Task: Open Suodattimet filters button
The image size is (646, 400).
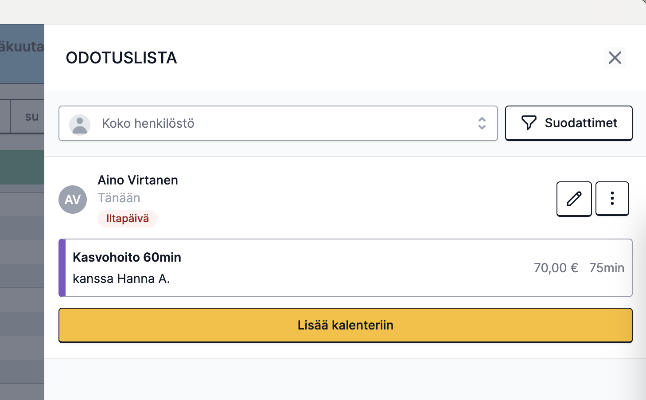Action: click(x=568, y=123)
